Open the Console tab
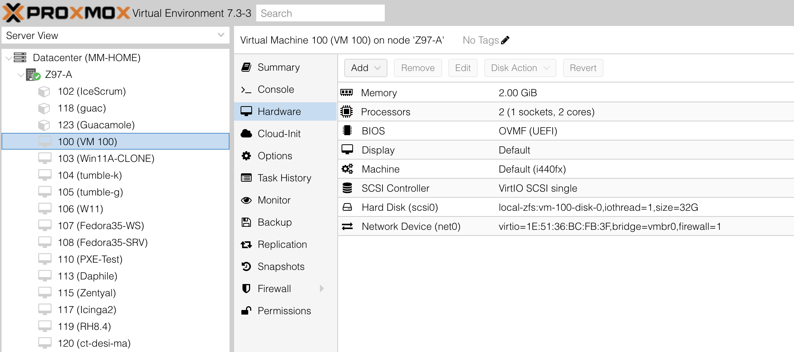794x352 pixels. 285,89
